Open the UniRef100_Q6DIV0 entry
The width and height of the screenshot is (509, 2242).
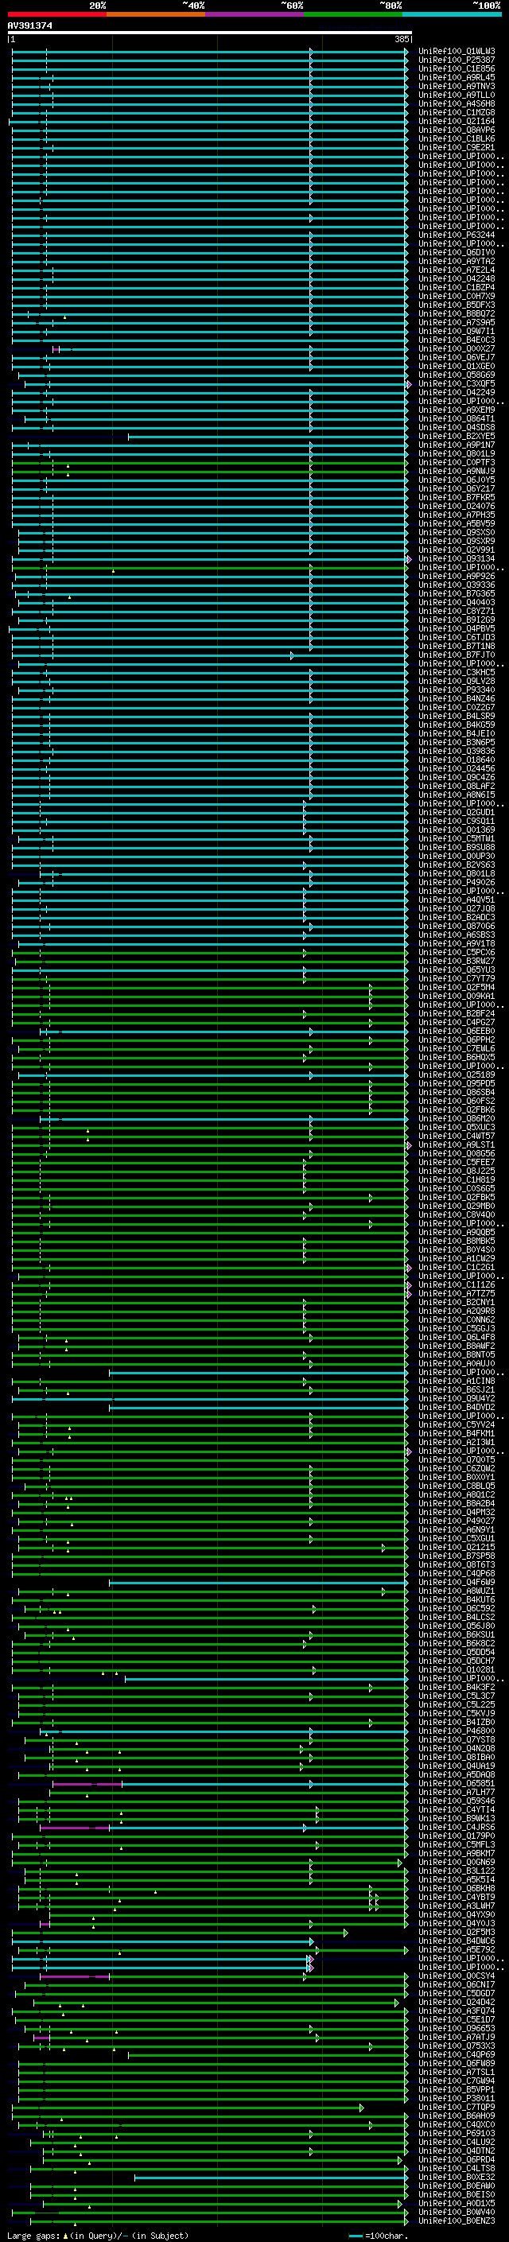pyautogui.click(x=457, y=252)
